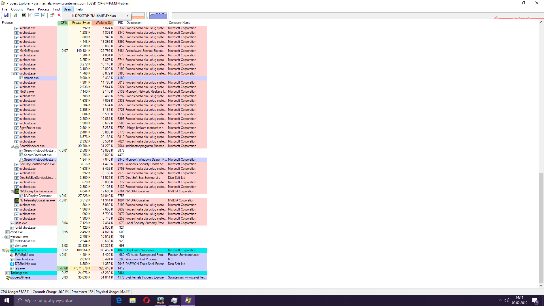544x306 pixels.
Task: Open System Information toolbar icon
Action: pyautogui.click(x=24, y=15)
